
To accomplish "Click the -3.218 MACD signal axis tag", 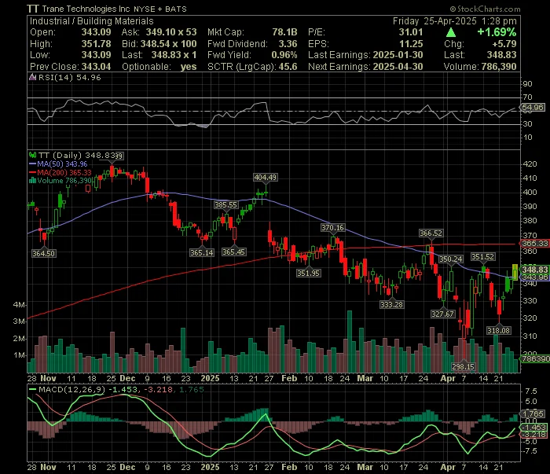I will tap(533, 435).
